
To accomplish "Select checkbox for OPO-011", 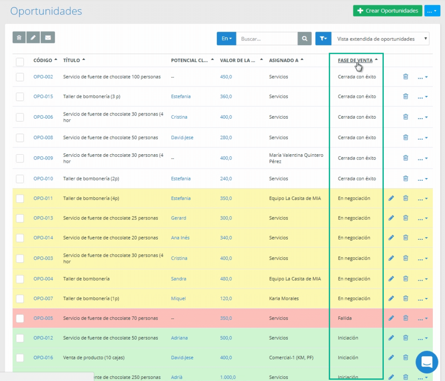I will tap(20, 199).
